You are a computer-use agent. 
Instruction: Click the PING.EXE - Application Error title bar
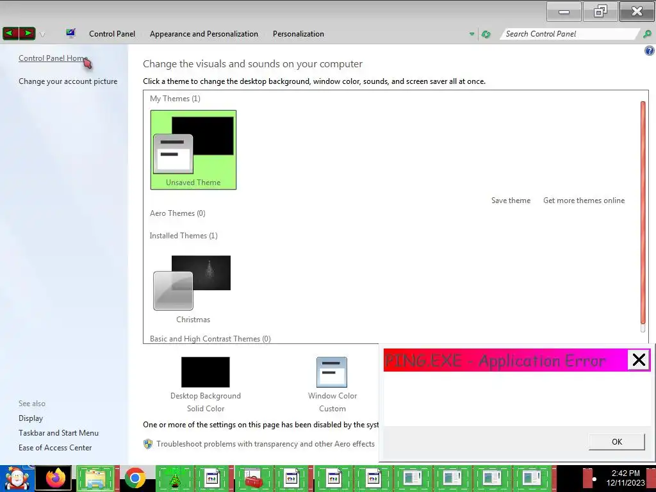point(505,360)
